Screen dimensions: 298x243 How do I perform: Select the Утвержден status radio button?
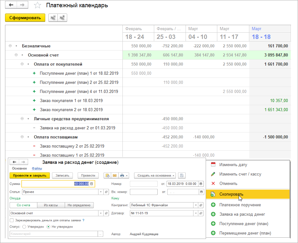(24, 226)
